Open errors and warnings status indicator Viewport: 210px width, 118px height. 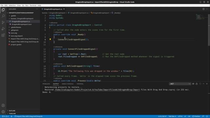[x=5, y=116]
